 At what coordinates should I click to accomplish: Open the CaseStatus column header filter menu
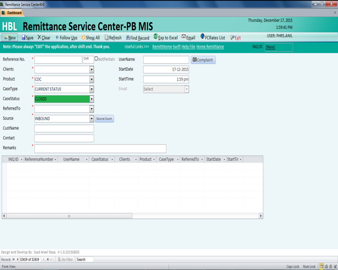tap(112, 160)
